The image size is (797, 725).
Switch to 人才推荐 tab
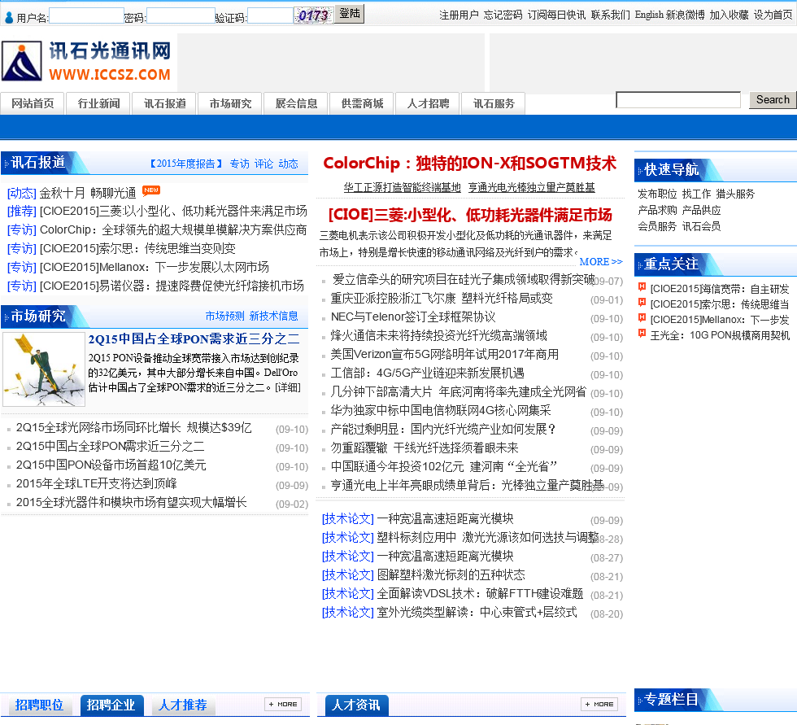pyautogui.click(x=182, y=705)
